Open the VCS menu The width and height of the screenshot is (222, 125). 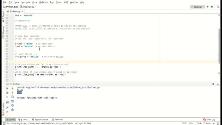click(x=66, y=2)
